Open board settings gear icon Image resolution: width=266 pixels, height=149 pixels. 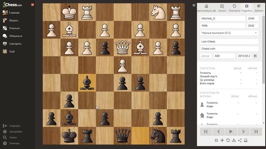(x=194, y=5)
